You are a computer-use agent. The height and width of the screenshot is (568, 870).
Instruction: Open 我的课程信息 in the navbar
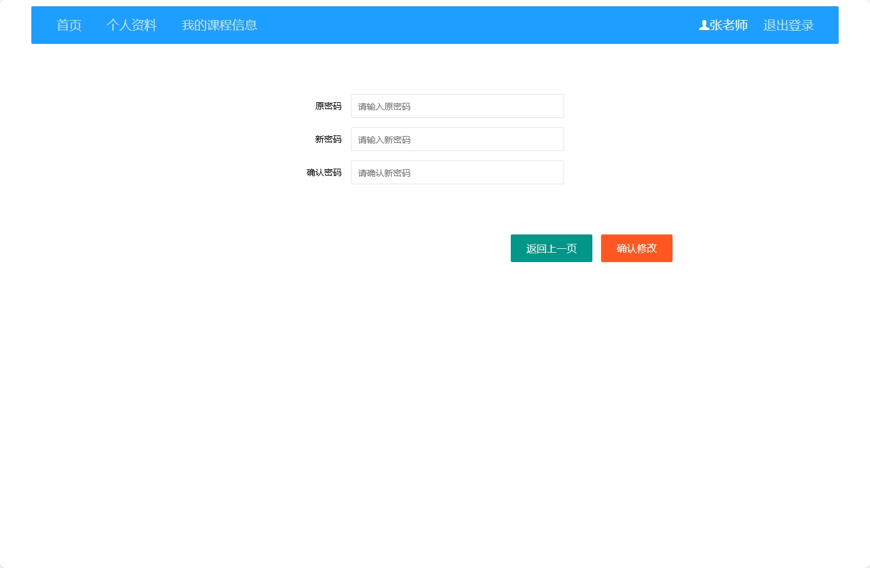pos(219,25)
